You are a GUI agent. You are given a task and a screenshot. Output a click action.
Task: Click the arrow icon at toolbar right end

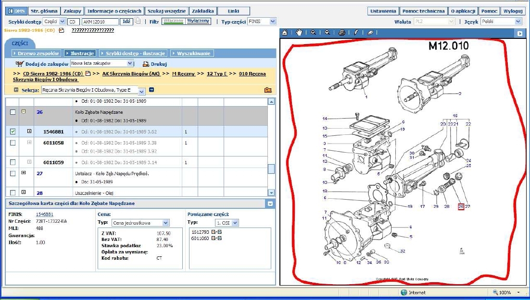pos(520,34)
